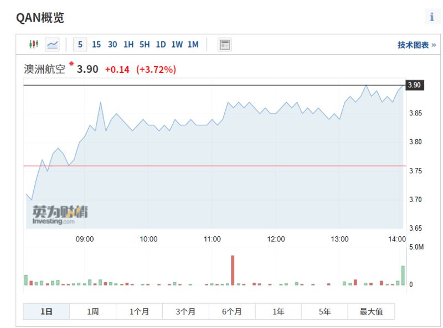The image size is (443, 328).
Task: Select the 最大值 range tab
Action: click(371, 311)
